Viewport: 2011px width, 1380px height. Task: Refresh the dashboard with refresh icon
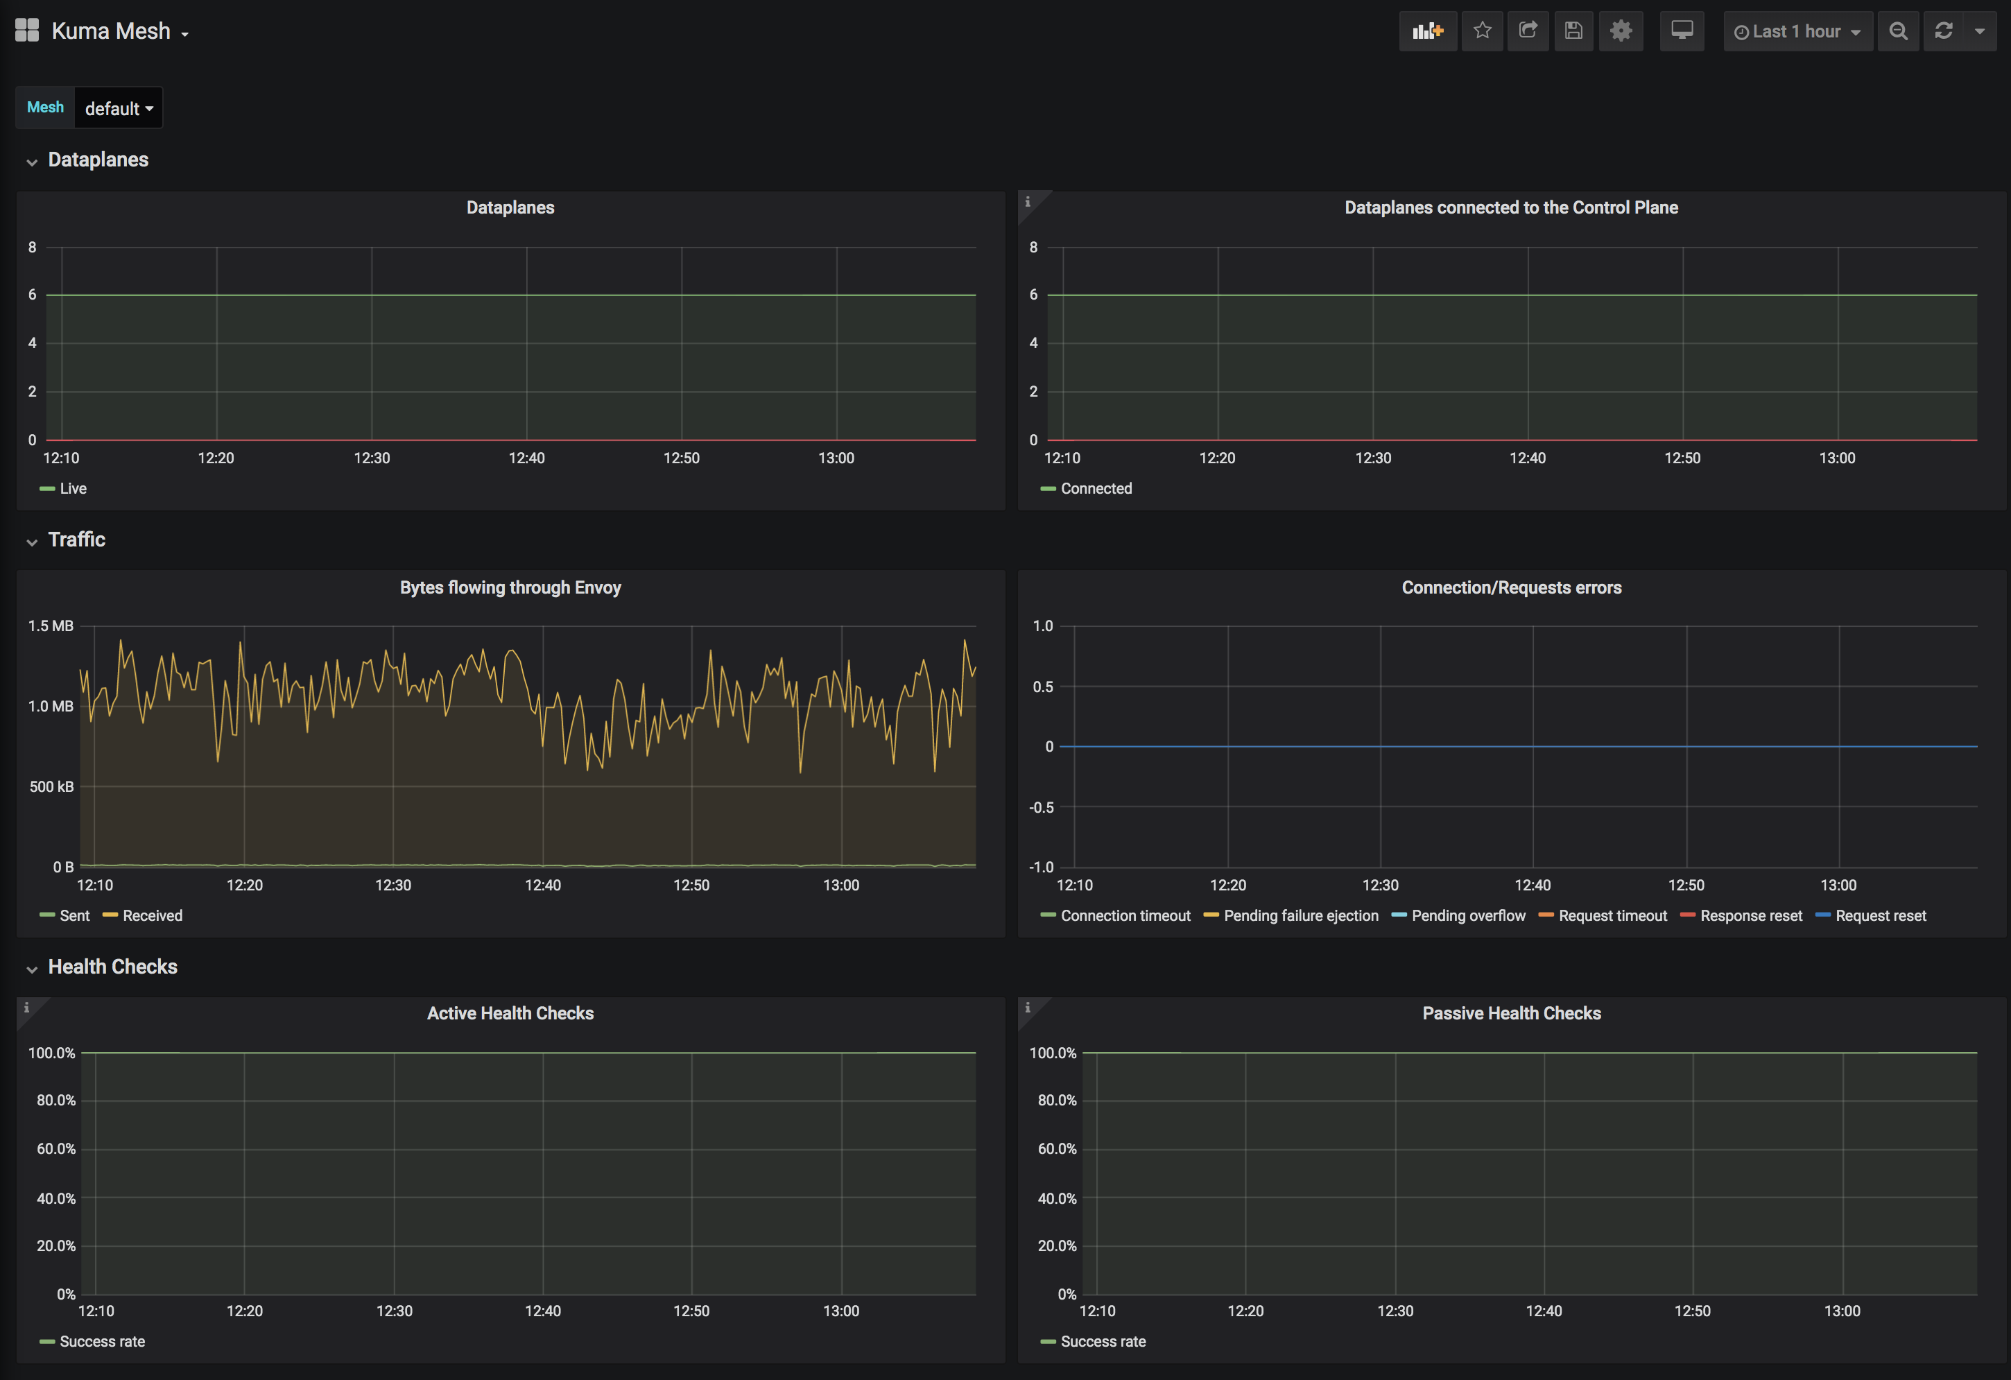[1944, 31]
